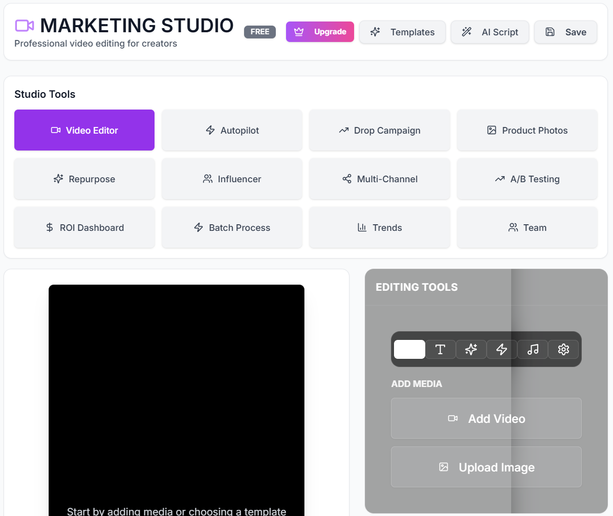The height and width of the screenshot is (516, 613).
Task: Activate the Multi-Channel tool
Action: 379,179
